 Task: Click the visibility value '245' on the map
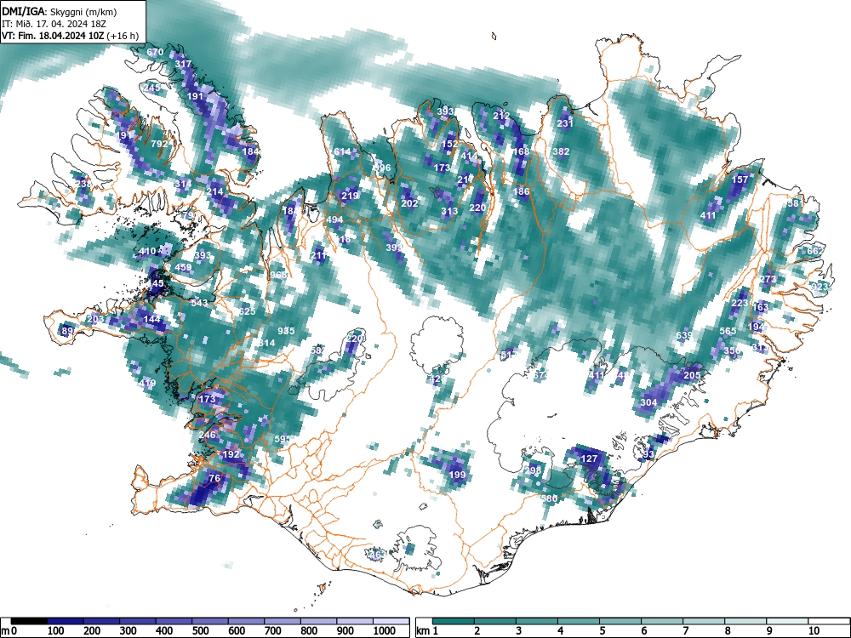pyautogui.click(x=152, y=88)
